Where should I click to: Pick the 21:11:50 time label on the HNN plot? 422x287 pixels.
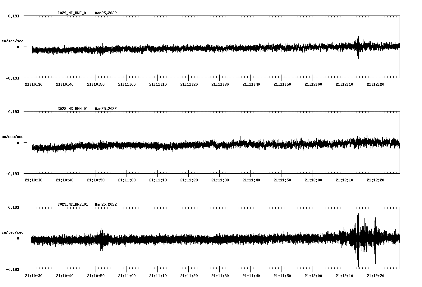click(x=282, y=180)
